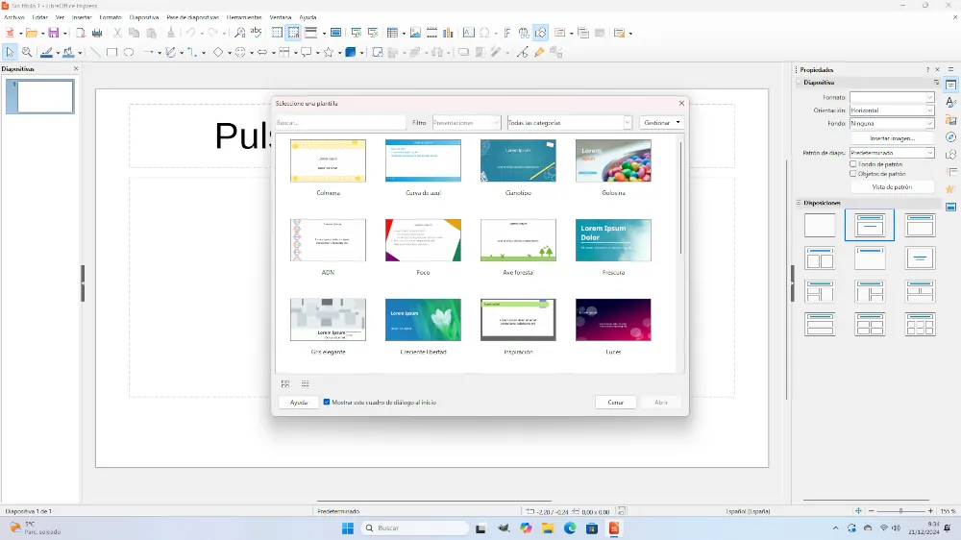Click the 3D Objects cube icon
The width and height of the screenshot is (961, 540).
coord(351,53)
